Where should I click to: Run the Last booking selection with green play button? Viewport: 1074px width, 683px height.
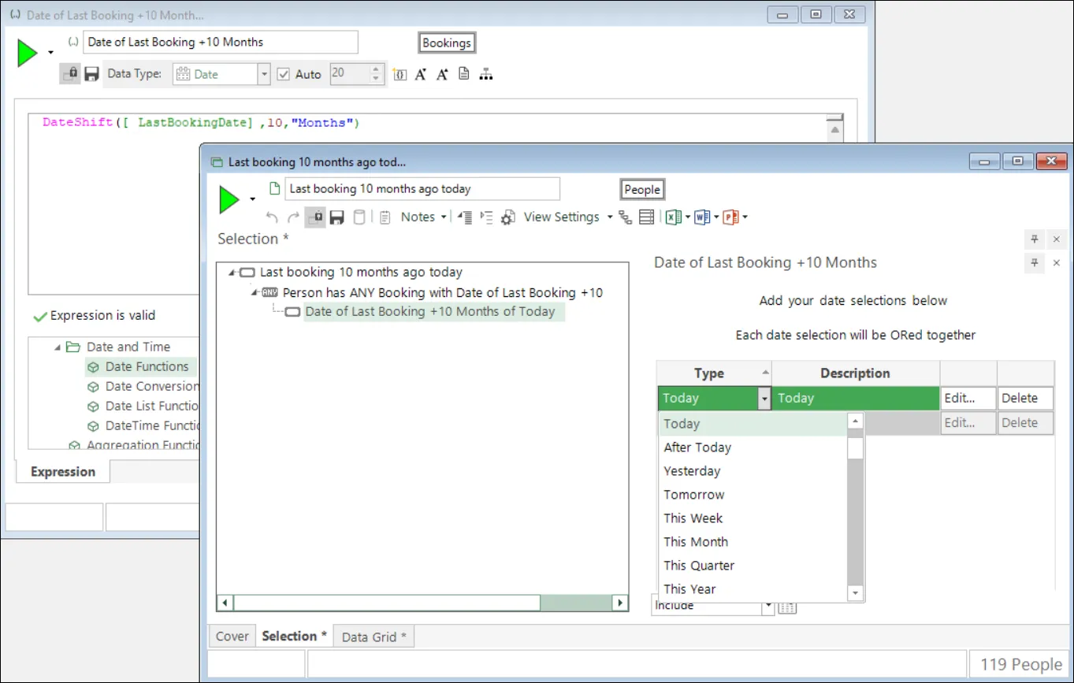229,200
